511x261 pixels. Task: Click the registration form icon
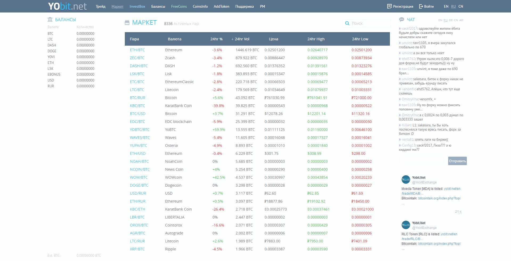389,6
